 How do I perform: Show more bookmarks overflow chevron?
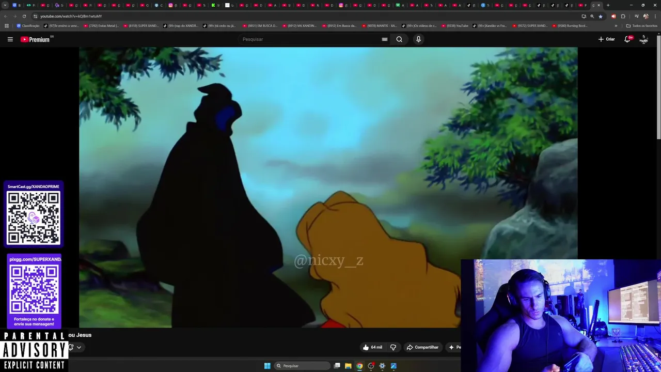pyautogui.click(x=616, y=26)
